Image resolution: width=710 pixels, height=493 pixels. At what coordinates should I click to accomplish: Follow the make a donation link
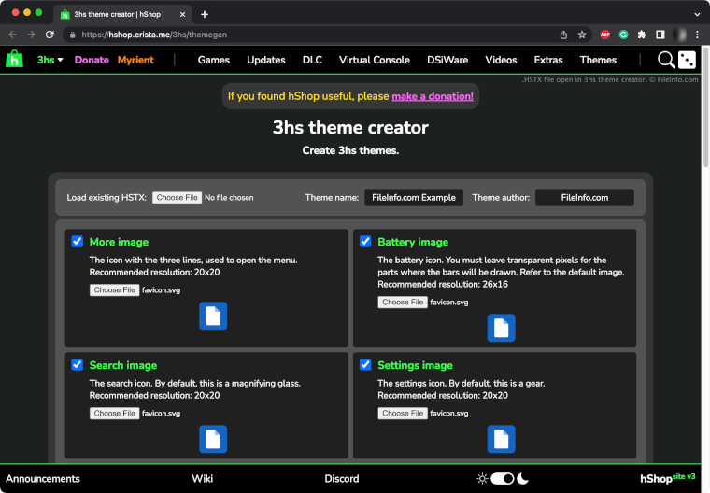coord(433,96)
